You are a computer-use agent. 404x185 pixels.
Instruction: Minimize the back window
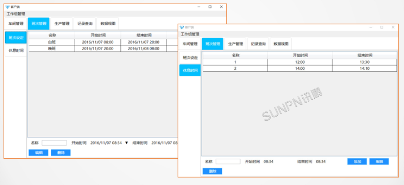pyautogui.click(x=199, y=7)
